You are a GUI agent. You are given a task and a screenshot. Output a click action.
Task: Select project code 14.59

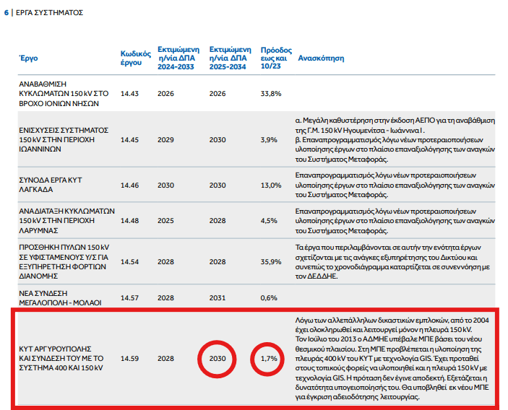(129, 358)
